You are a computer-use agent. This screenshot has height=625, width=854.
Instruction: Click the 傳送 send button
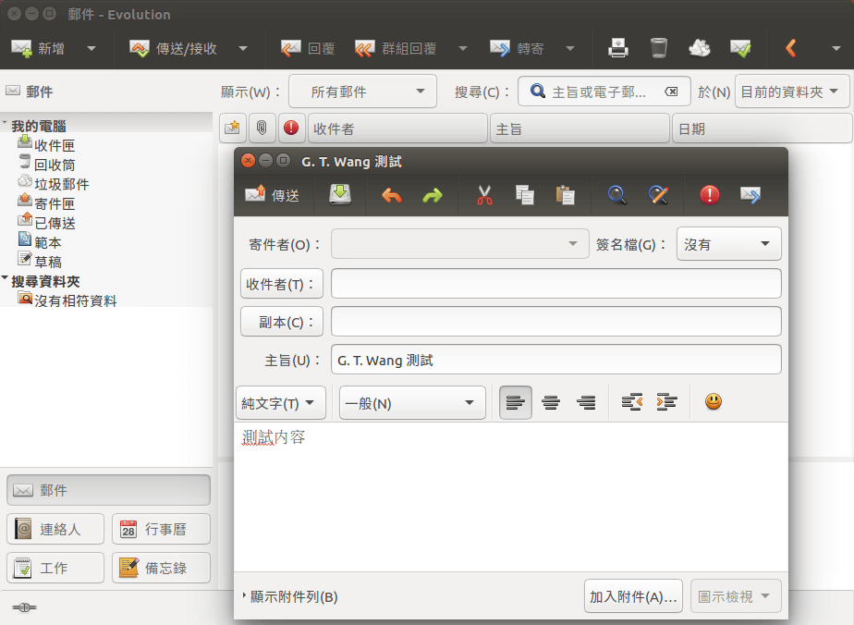pos(273,195)
